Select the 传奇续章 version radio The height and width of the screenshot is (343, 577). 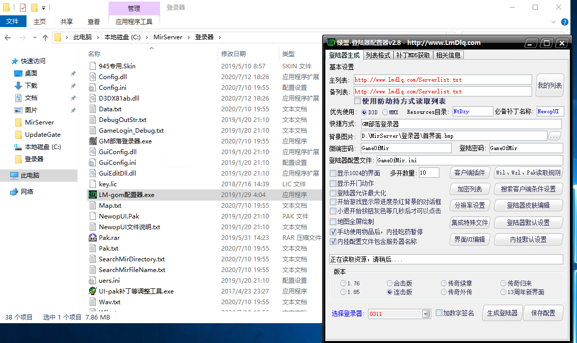tap(444, 283)
